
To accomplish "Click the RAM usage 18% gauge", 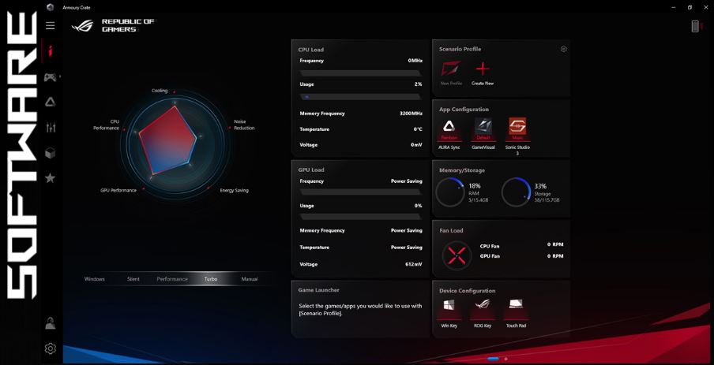I will click(x=450, y=192).
